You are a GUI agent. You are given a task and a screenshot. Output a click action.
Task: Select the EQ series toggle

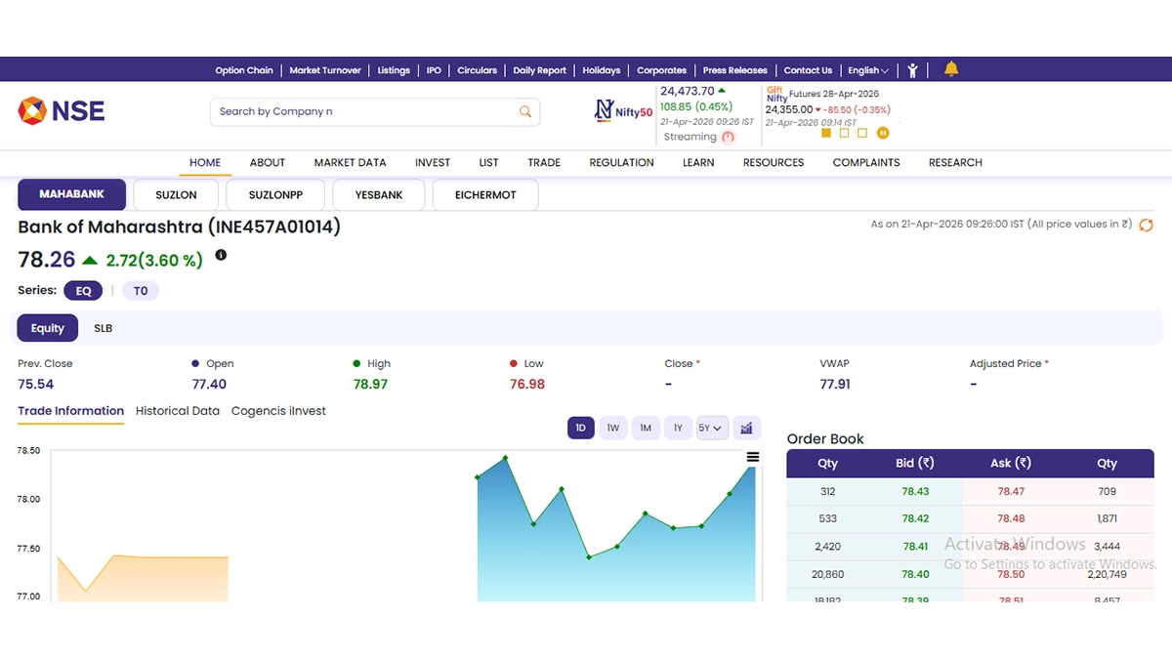point(83,291)
